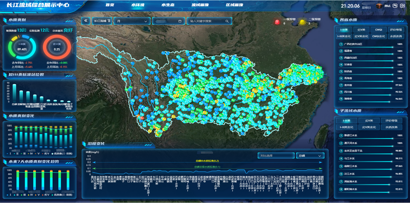Viewport: 410px width, 203px height.
Task: Open the 对比选择 comparison selector
Action: coord(276,156)
